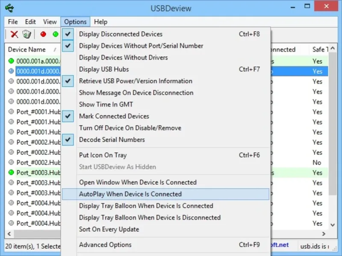Viewport: 342px width, 256px height.
Task: Sort by Device Name column header
Action: (x=33, y=49)
